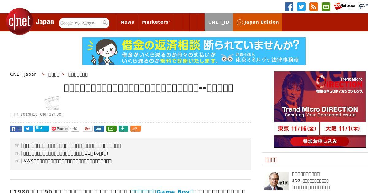This screenshot has width=368, height=193.
Task: Open the PR link starting with AWS
Action: click(x=67, y=161)
